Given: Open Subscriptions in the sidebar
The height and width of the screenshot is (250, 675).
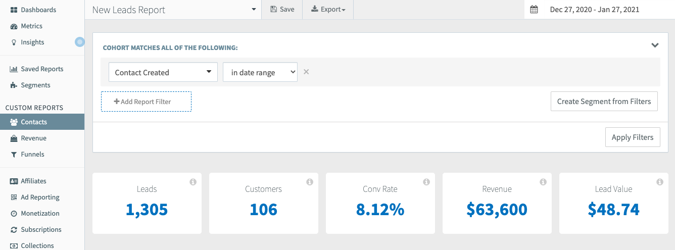Looking at the screenshot, I should 42,230.
